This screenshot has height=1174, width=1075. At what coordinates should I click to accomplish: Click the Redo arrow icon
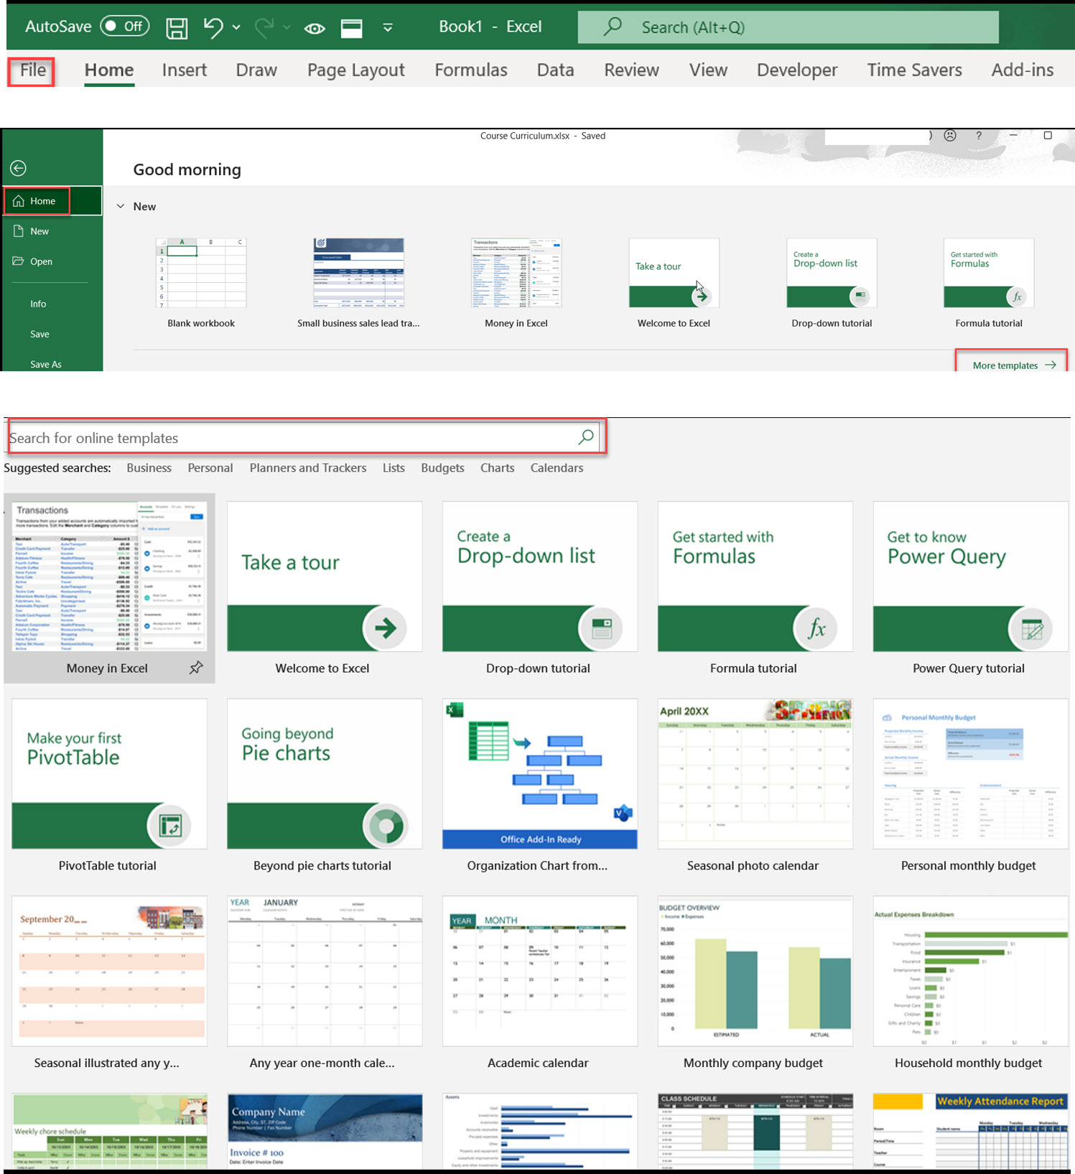pyautogui.click(x=264, y=27)
